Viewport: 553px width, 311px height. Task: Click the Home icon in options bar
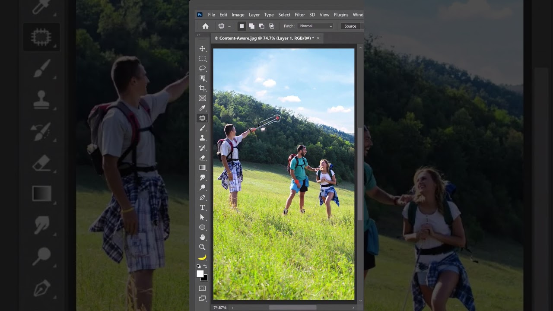pos(206,26)
